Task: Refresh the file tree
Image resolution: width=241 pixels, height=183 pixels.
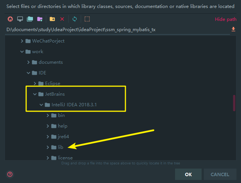Action: click(75, 19)
